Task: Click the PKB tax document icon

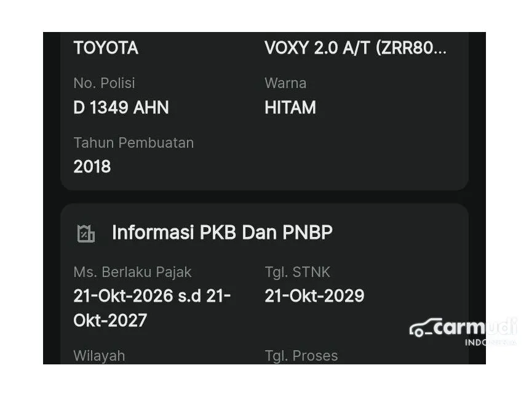Action: click(x=86, y=233)
